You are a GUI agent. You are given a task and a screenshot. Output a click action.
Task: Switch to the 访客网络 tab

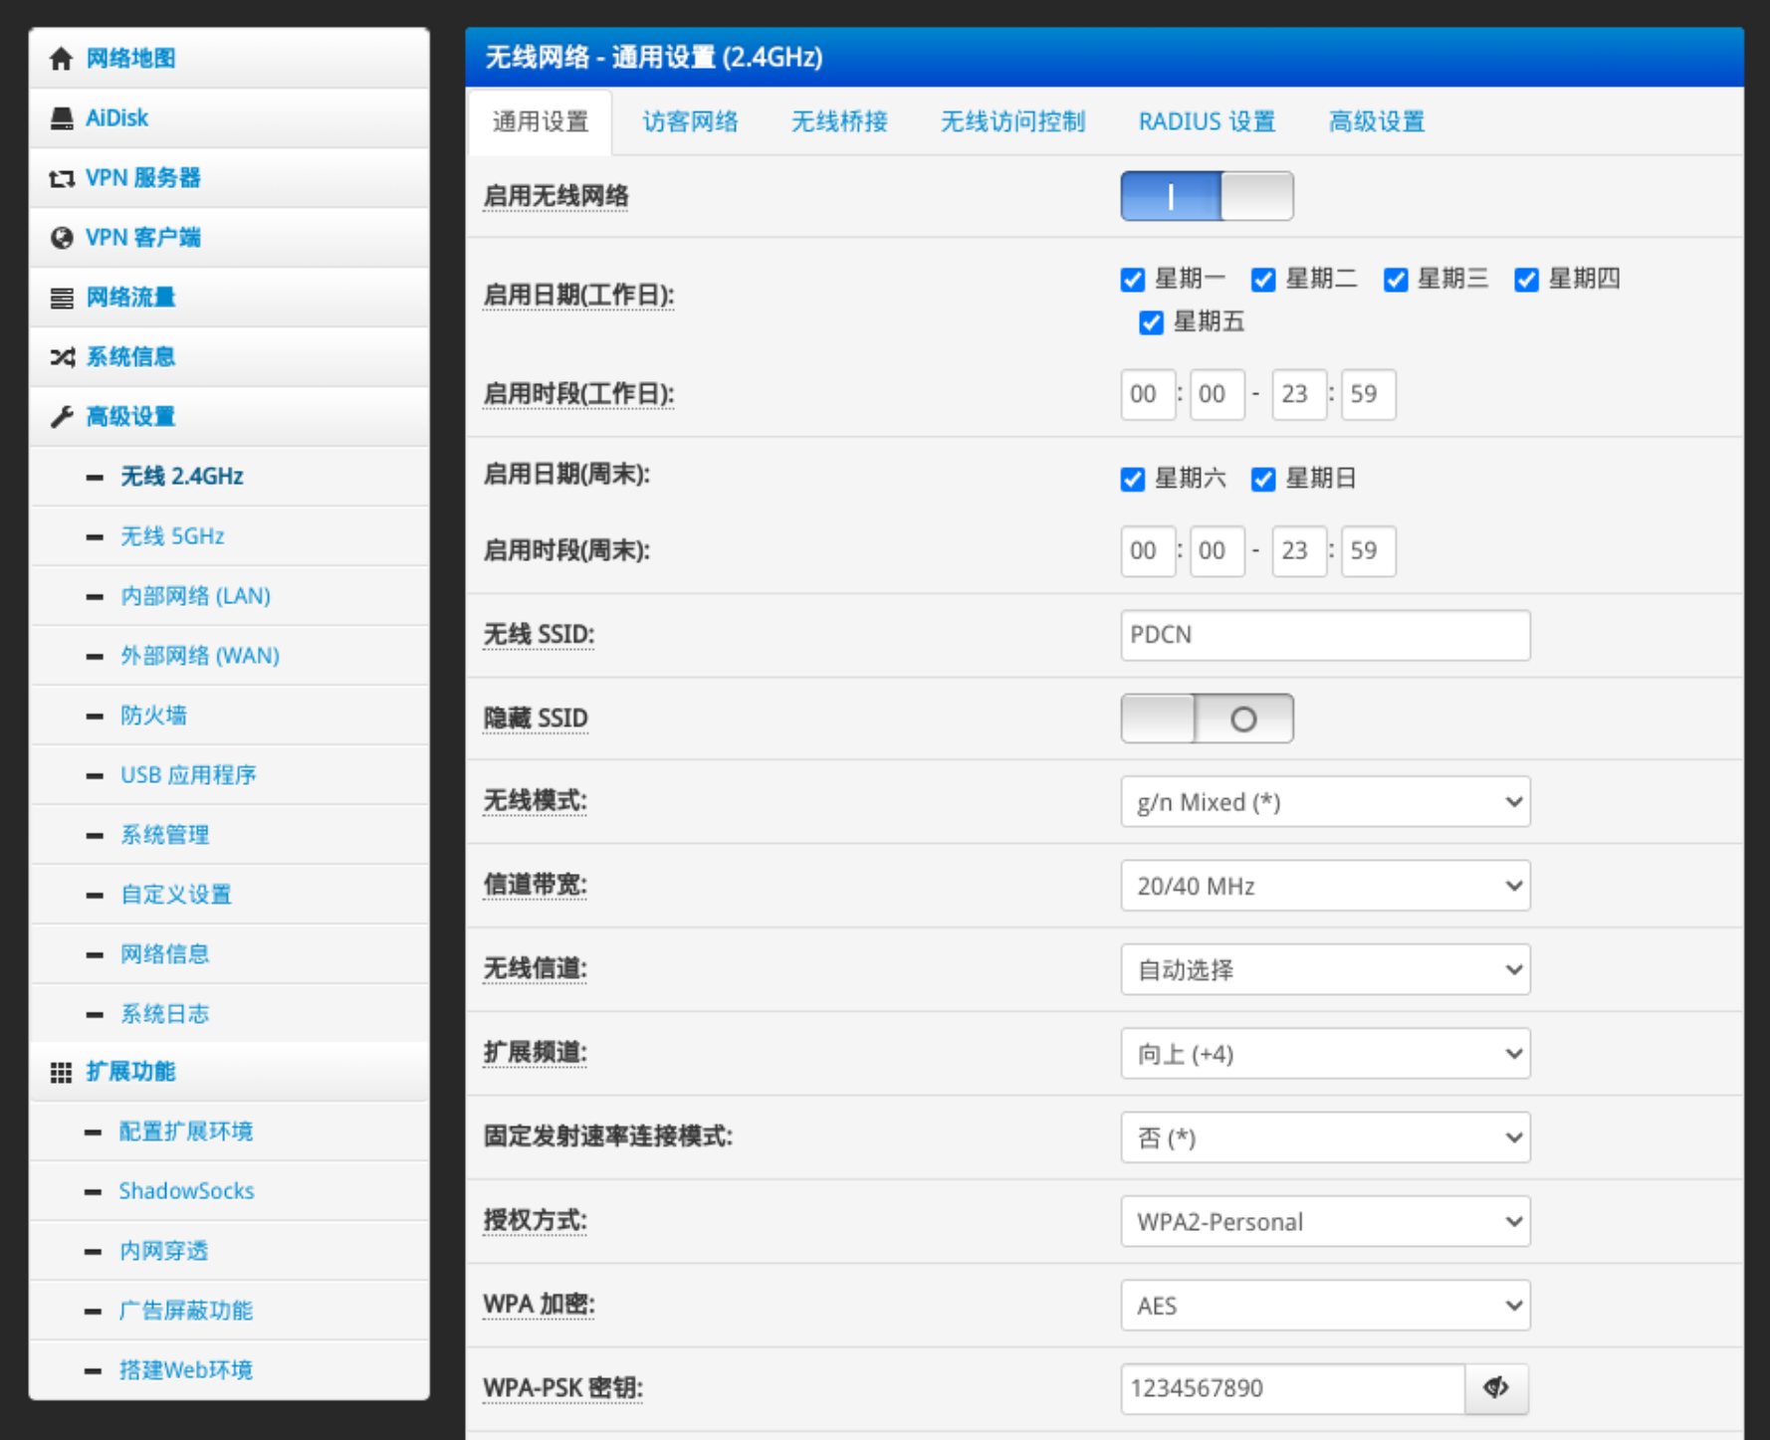tap(690, 121)
